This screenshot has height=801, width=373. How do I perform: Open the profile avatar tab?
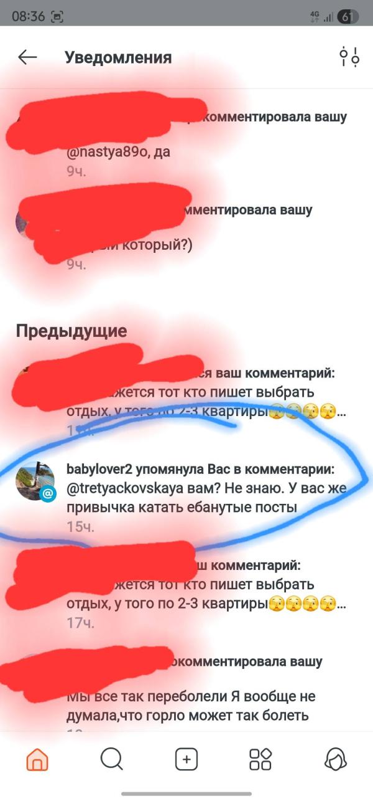click(x=336, y=759)
